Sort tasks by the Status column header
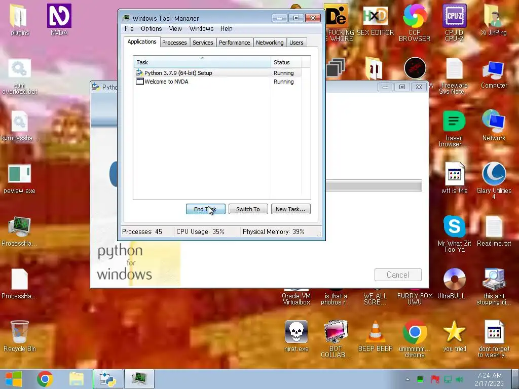This screenshot has width=519, height=389. 286,62
